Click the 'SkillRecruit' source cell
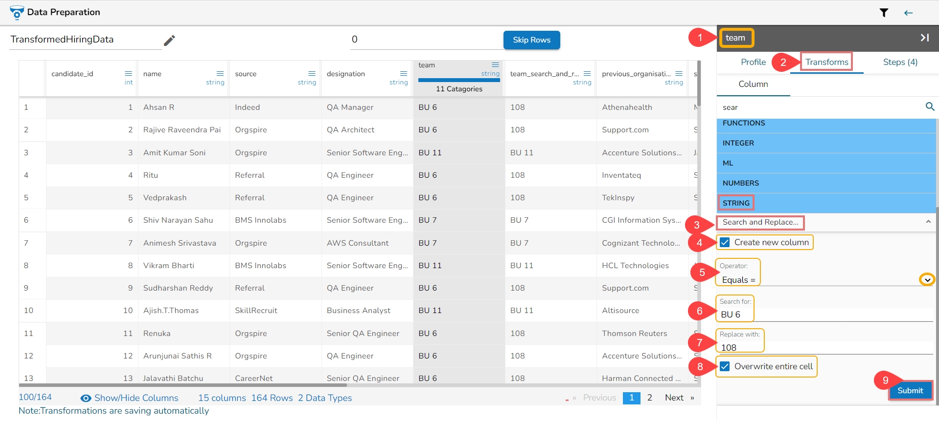 pyautogui.click(x=256, y=311)
